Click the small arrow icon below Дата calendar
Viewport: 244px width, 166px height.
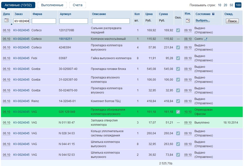(x=11, y=24)
